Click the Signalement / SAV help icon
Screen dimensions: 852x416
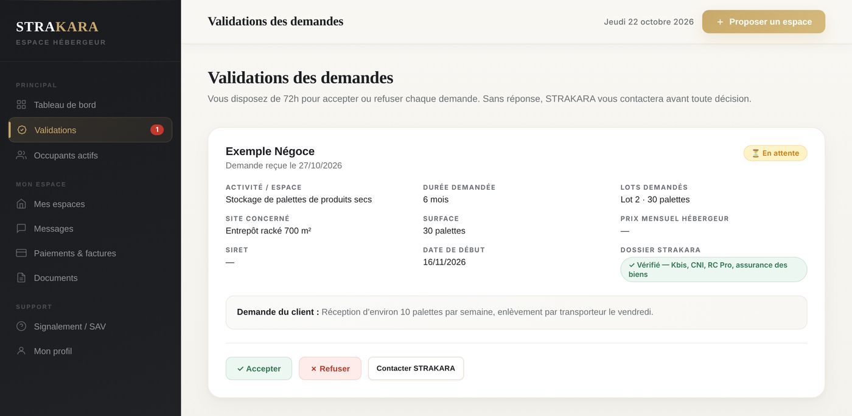(x=21, y=327)
